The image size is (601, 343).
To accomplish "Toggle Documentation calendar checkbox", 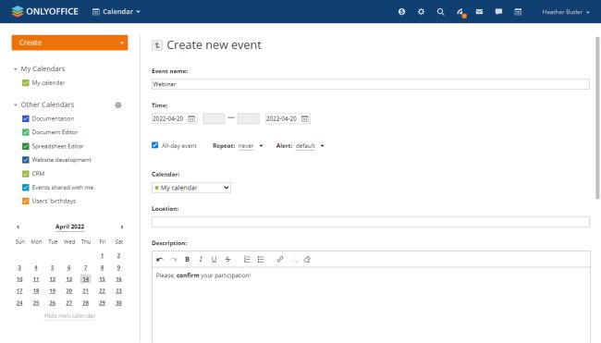I will [x=26, y=119].
